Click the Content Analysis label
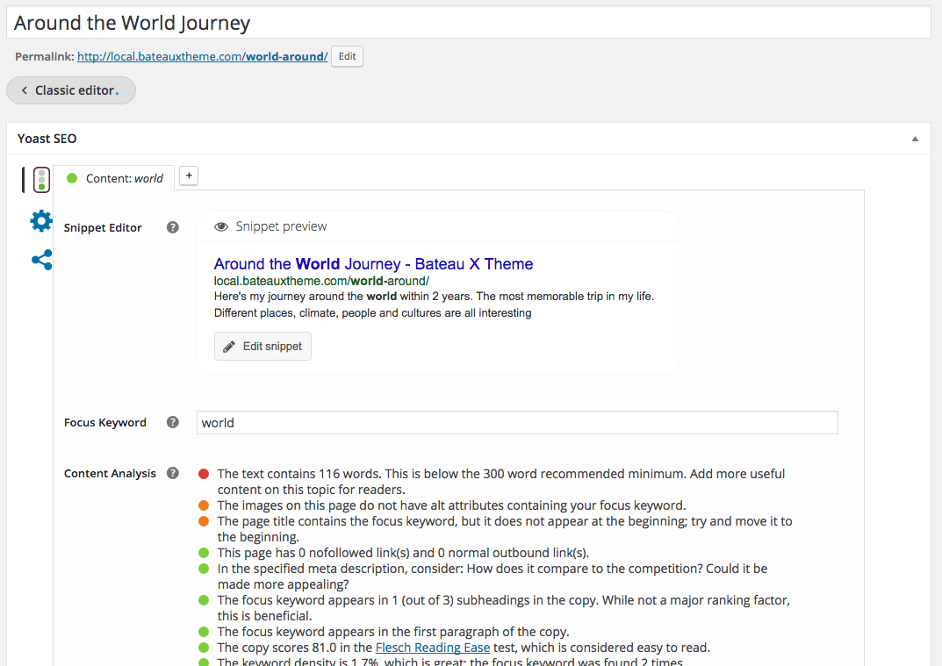942x666 pixels. (x=110, y=473)
